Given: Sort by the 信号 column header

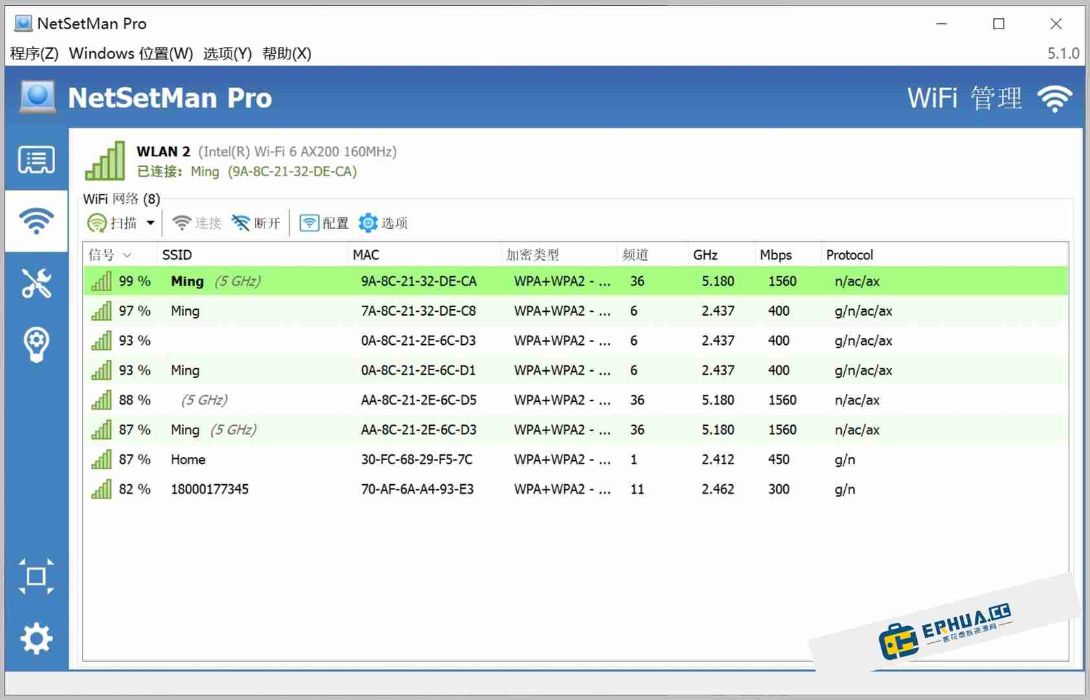Looking at the screenshot, I should pos(120,255).
